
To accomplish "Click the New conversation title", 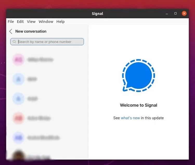I will click(31, 31).
